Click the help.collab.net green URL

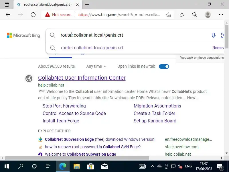[x=51, y=85]
